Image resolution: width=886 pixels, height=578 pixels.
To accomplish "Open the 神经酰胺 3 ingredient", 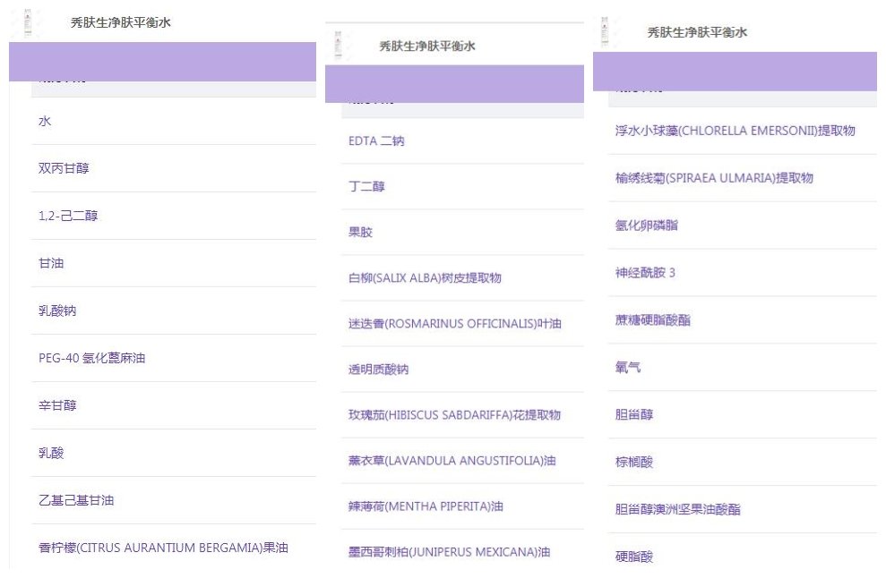I will [645, 273].
